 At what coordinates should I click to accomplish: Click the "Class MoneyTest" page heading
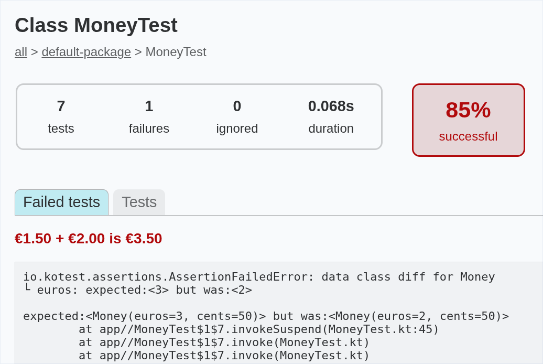pyautogui.click(x=96, y=25)
